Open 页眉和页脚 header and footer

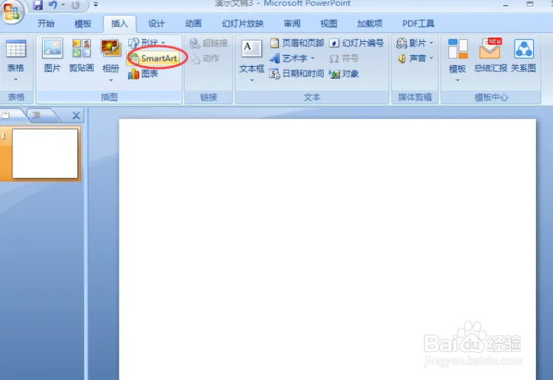[x=297, y=43]
